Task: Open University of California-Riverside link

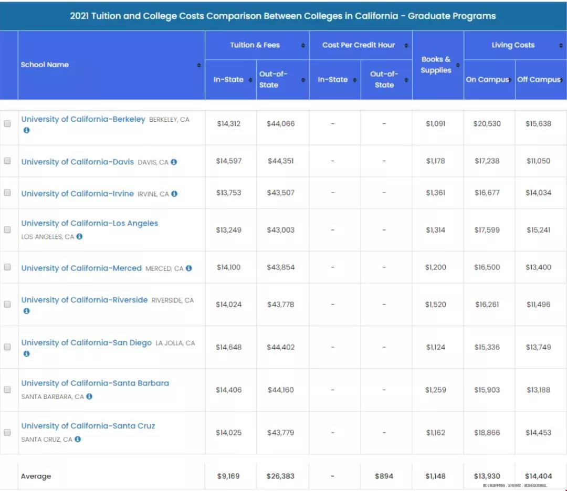Action: (x=84, y=300)
